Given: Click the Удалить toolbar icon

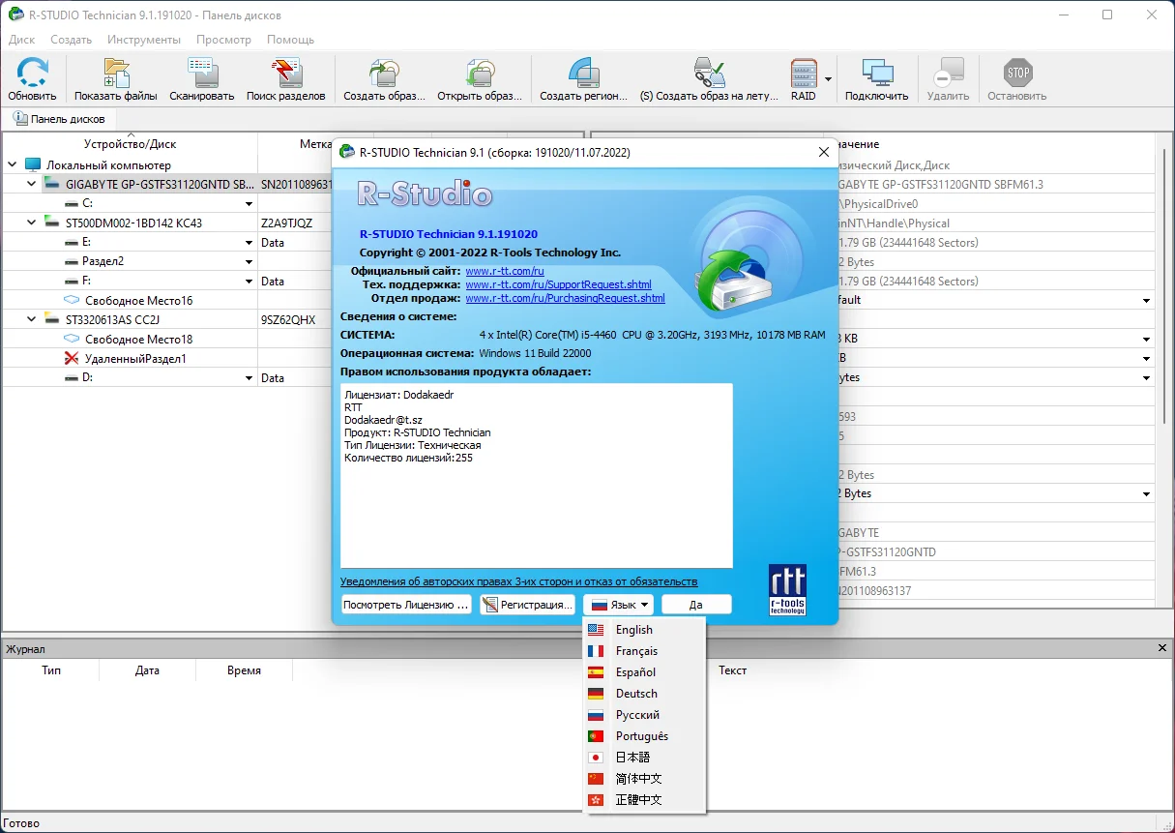Looking at the screenshot, I should point(948,74).
